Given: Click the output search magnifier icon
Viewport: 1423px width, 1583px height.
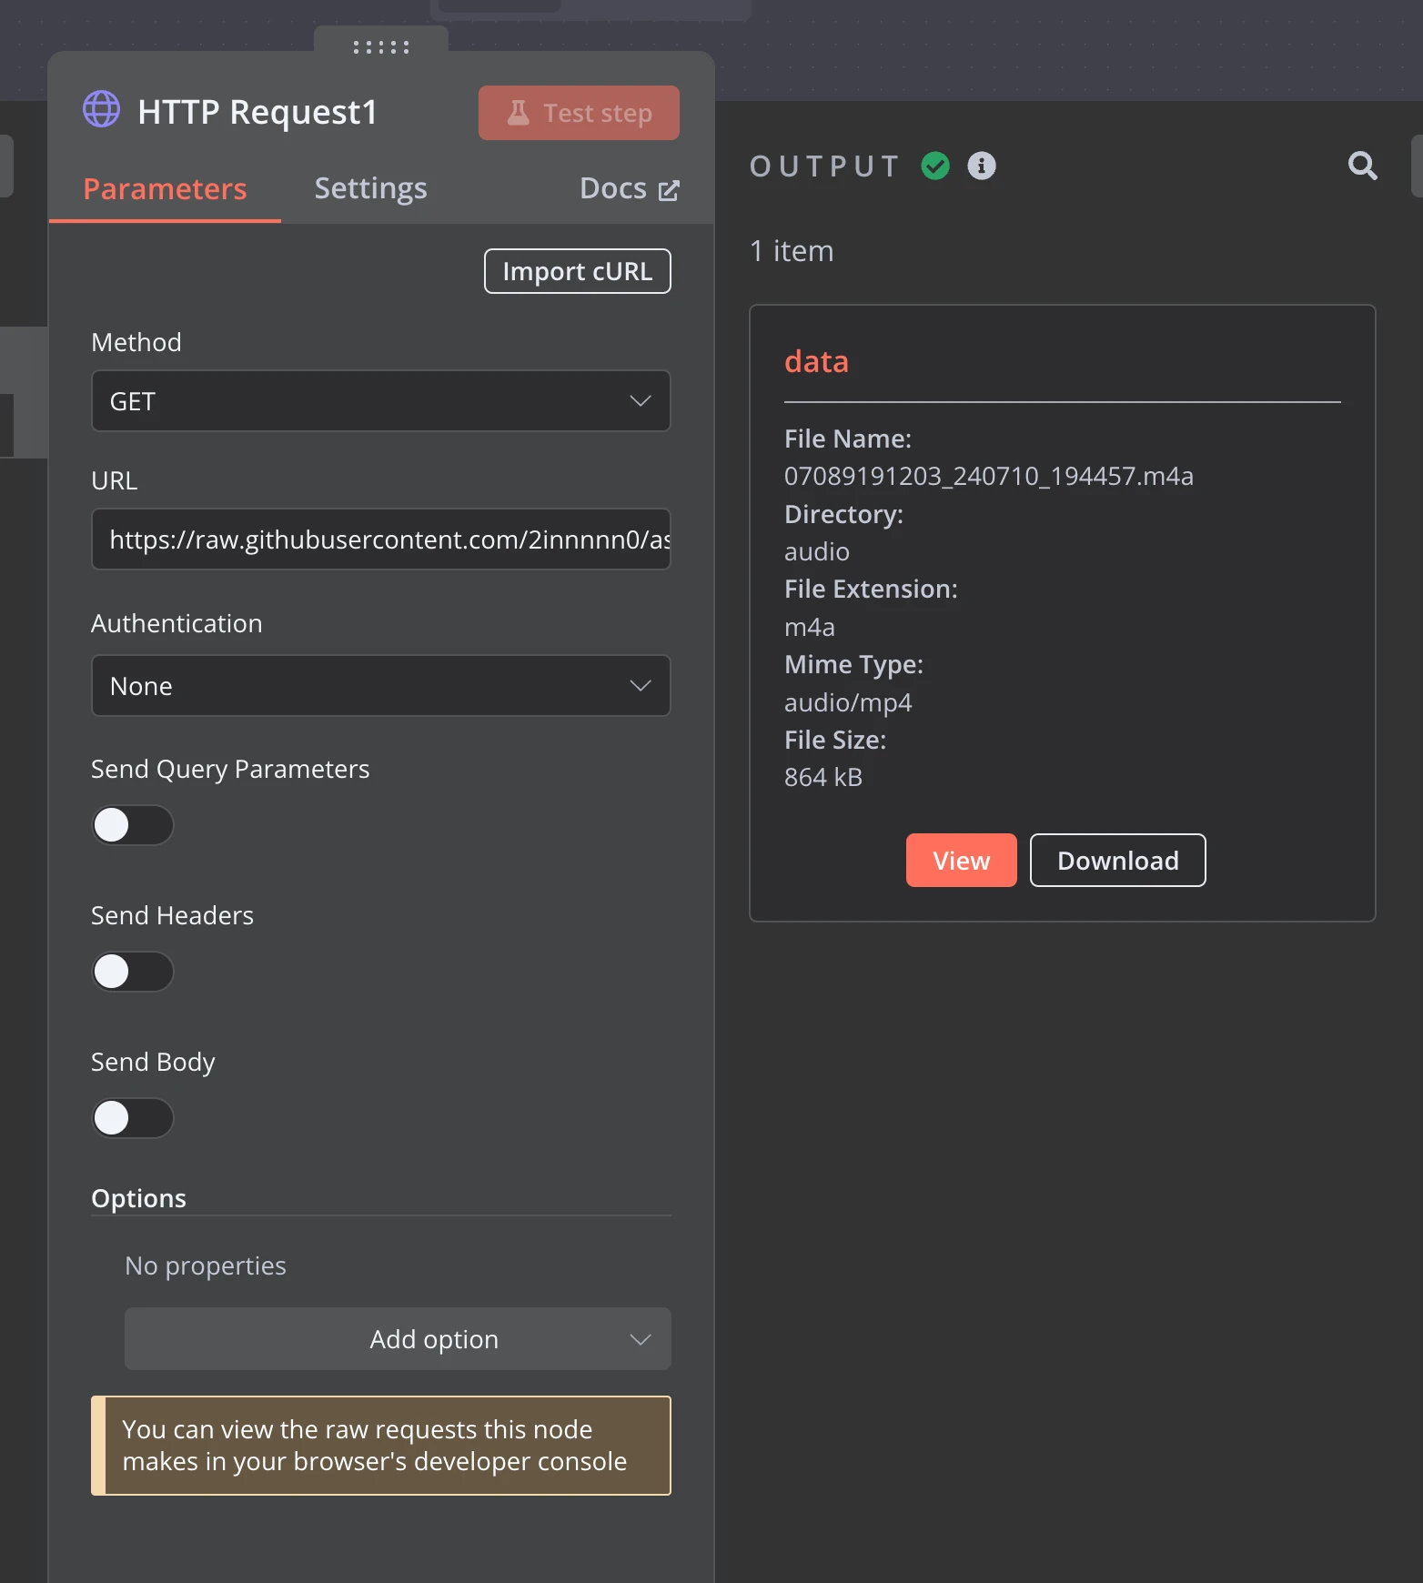Looking at the screenshot, I should (x=1362, y=166).
